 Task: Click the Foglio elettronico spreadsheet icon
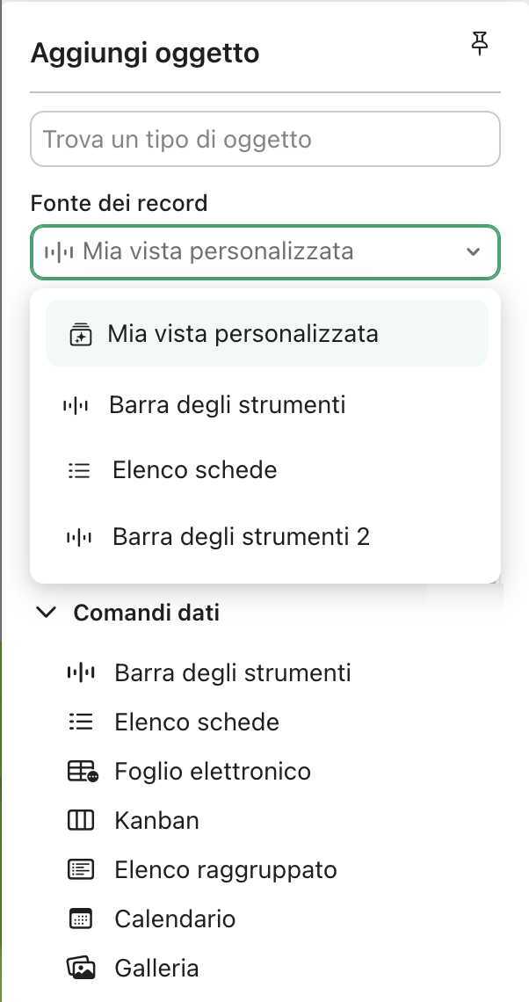[x=80, y=771]
